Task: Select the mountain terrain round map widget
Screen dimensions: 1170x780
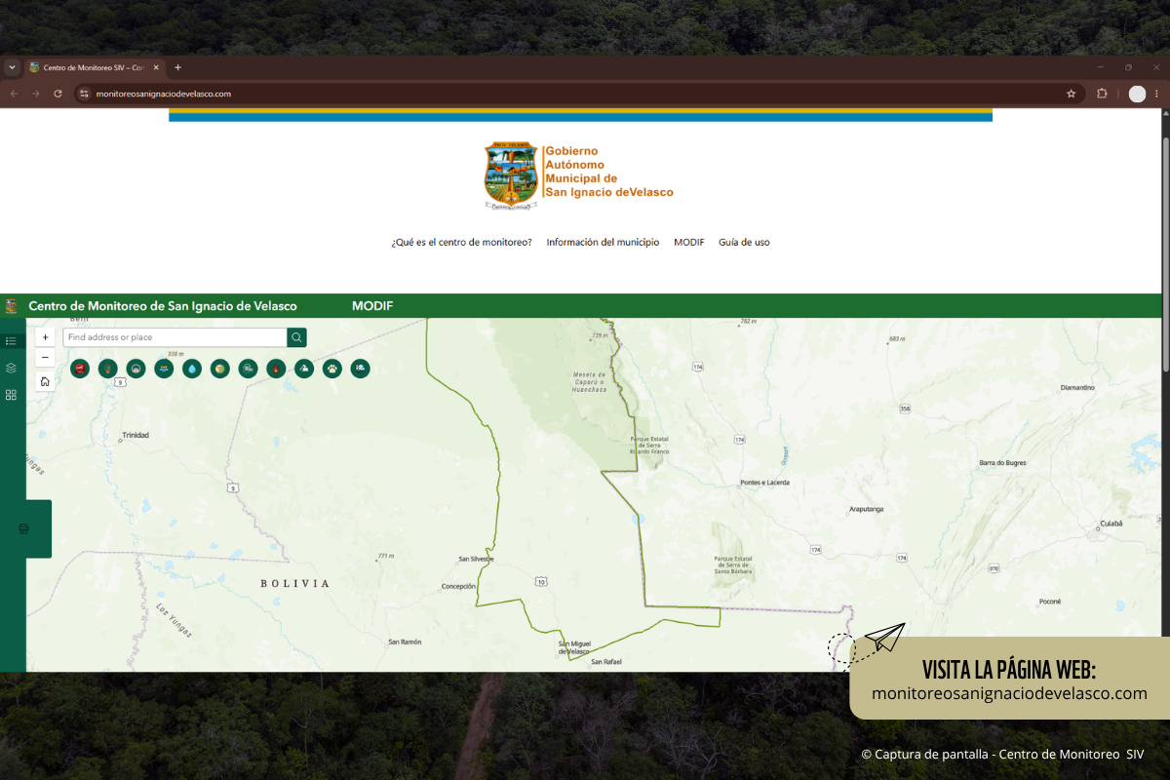Action: click(x=304, y=369)
